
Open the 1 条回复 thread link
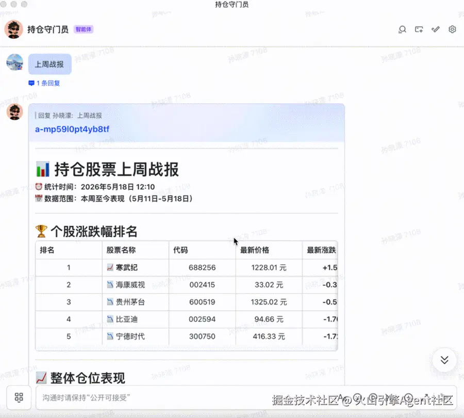coord(44,83)
